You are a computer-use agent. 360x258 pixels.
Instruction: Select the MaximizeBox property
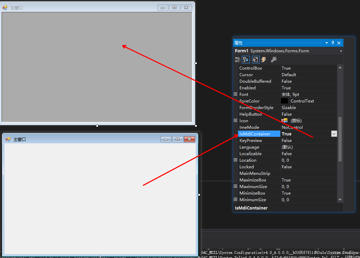pyautogui.click(x=253, y=180)
